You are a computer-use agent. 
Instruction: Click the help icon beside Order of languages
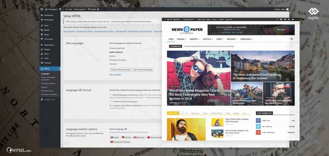tap(126, 129)
